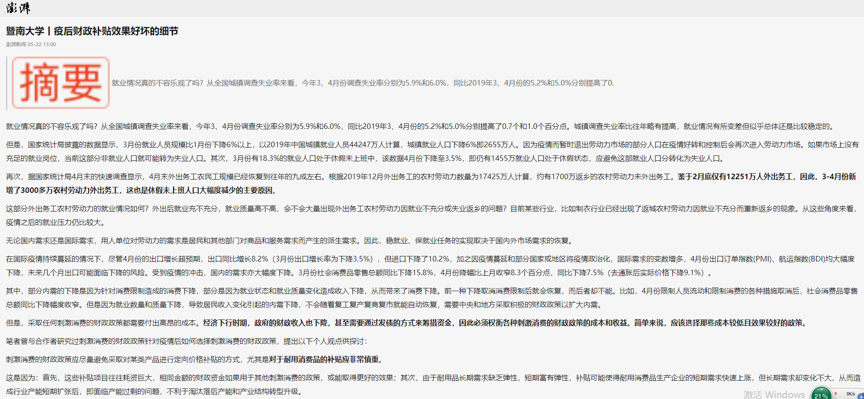Click the article title 疫后财政补贴效果好坏的细节
Image resolution: width=864 pixels, height=399 pixels.
click(116, 31)
